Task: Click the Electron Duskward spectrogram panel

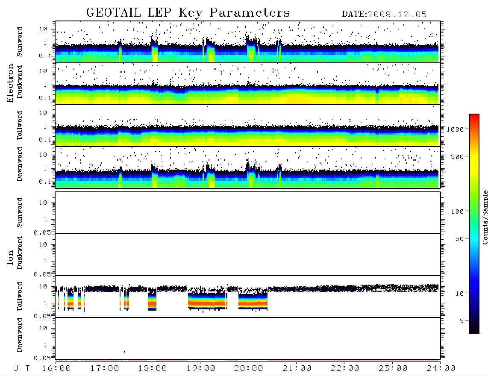Action: point(248,84)
